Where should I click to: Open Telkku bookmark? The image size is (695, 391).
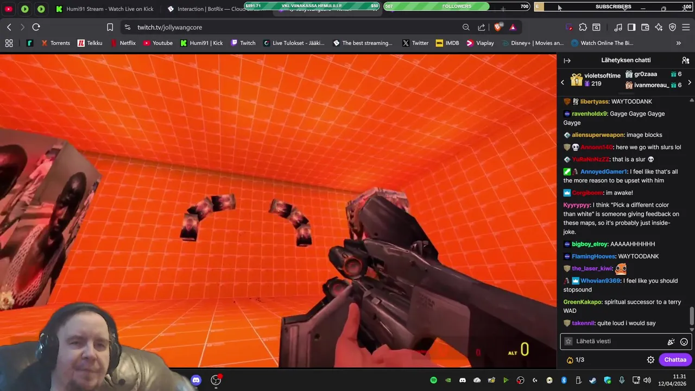(90, 43)
